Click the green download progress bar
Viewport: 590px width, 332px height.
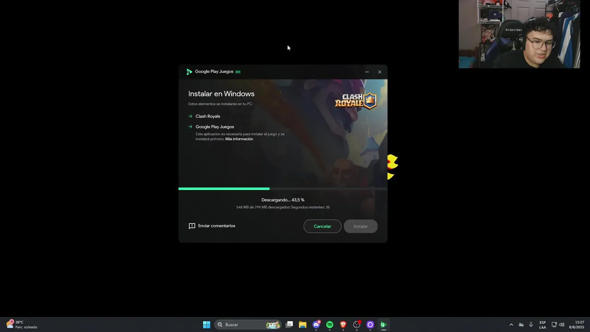(x=224, y=189)
